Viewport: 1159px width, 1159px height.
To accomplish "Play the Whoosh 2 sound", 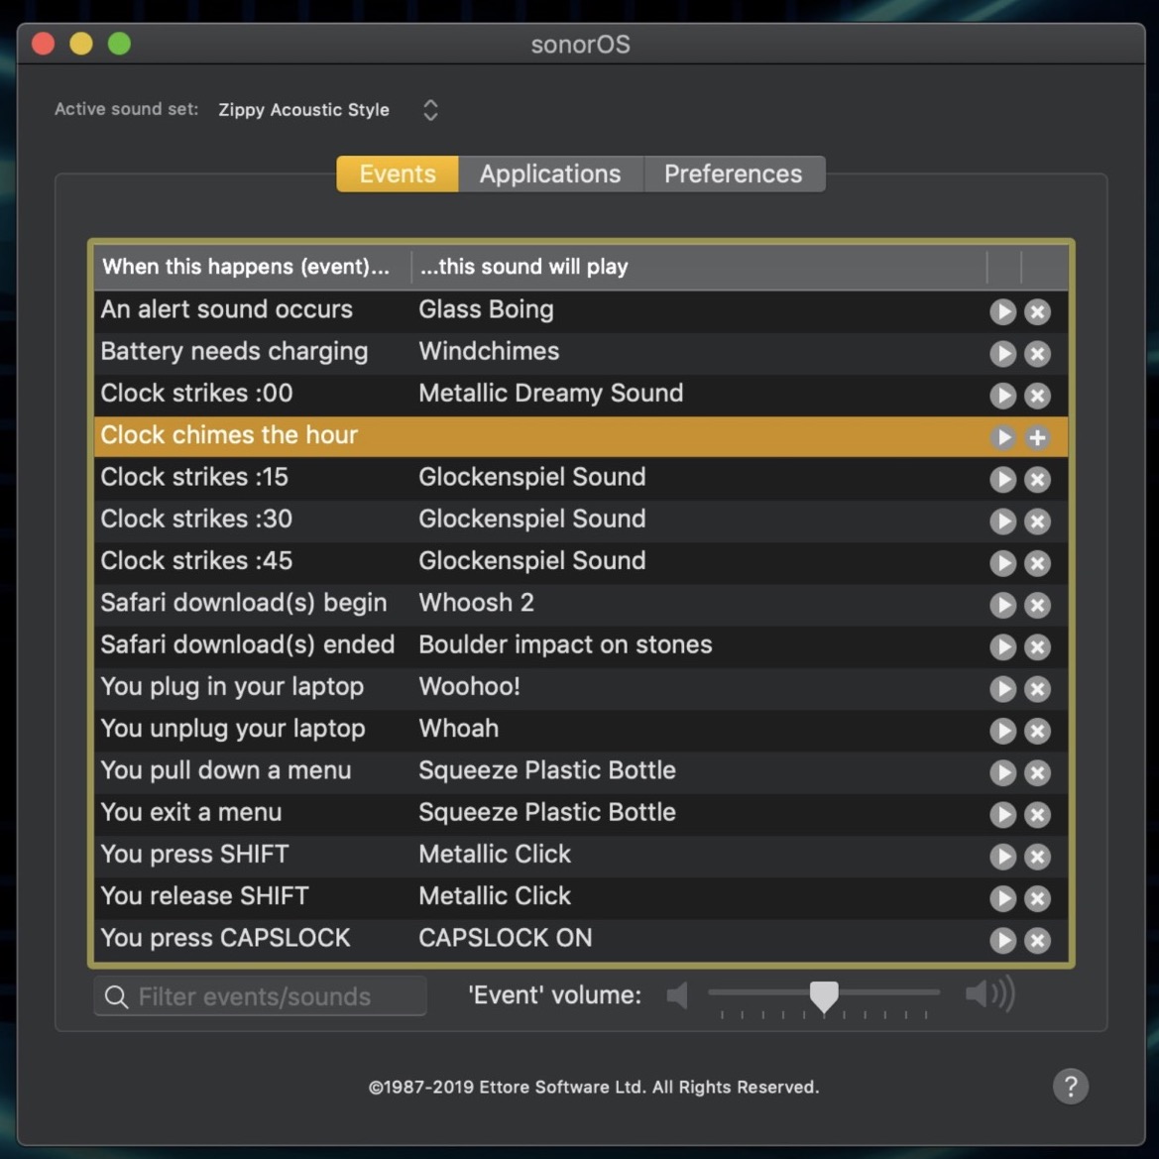I will pos(1002,605).
